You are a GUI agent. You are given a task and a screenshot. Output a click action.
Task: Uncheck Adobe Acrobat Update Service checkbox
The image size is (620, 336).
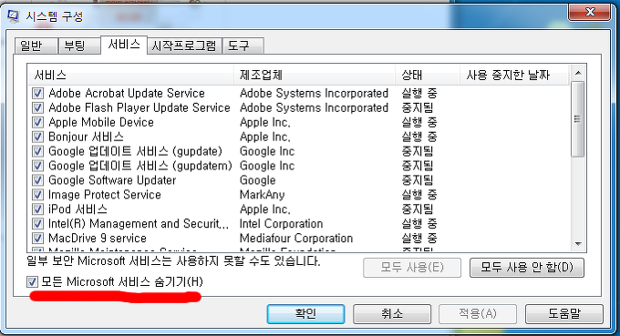pyautogui.click(x=37, y=94)
